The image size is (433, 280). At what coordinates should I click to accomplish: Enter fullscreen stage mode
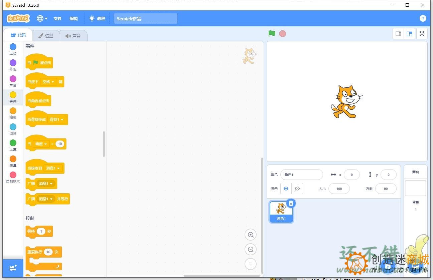coord(422,33)
